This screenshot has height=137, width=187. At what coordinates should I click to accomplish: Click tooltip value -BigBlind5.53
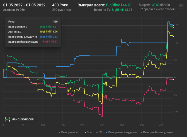tap(50, 42)
